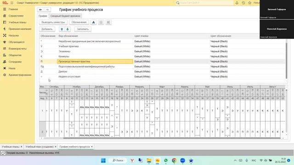
Task: Click the schedule grid horizontal scrollbar
Action: click(x=171, y=138)
